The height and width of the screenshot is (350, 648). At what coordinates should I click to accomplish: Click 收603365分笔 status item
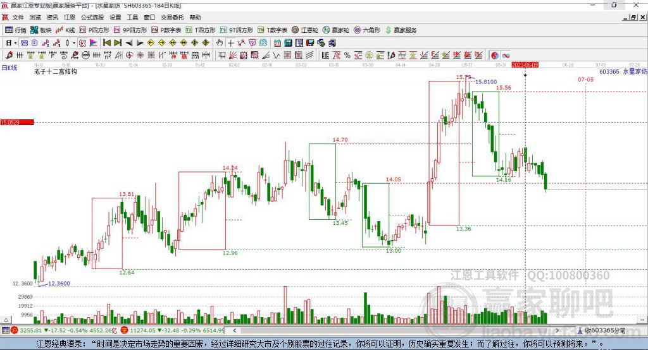point(602,330)
